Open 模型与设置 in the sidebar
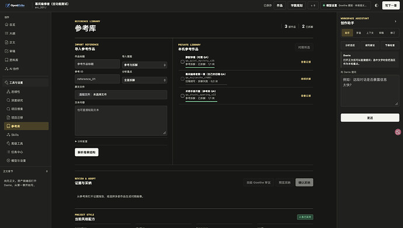This screenshot has width=403, height=228. coord(16,160)
